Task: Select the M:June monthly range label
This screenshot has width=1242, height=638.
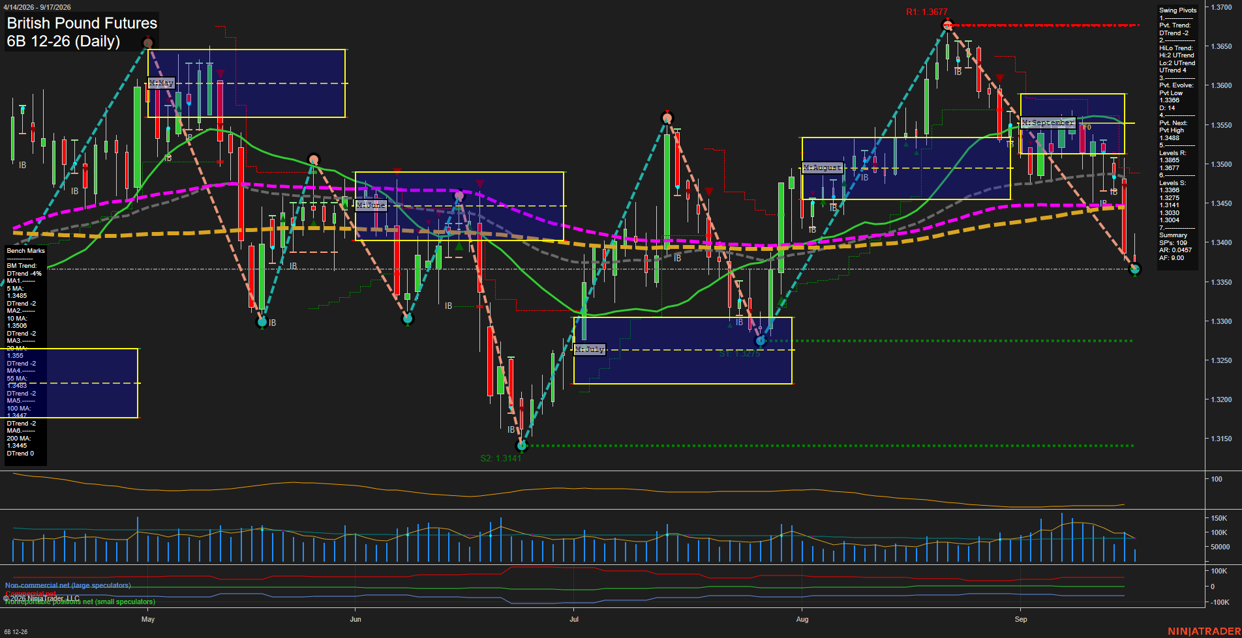Action: tap(371, 205)
